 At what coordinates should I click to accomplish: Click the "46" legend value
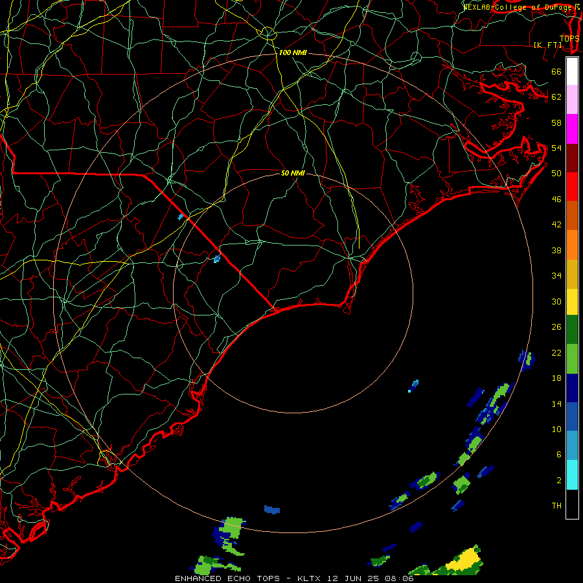[556, 200]
